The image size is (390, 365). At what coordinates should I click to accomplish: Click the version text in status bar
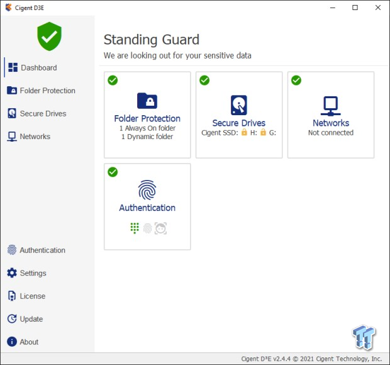coord(311,359)
